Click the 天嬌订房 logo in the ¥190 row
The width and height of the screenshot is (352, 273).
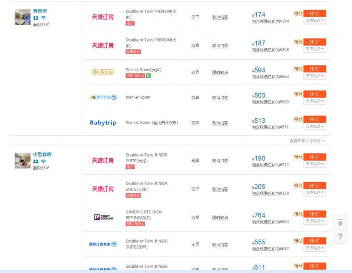coord(103,161)
